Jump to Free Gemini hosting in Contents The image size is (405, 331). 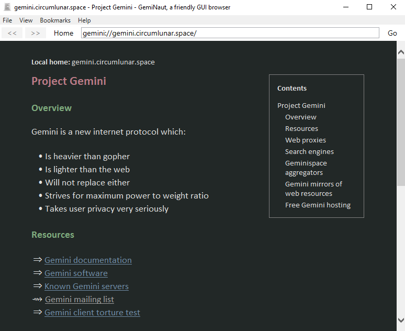tap(318, 205)
